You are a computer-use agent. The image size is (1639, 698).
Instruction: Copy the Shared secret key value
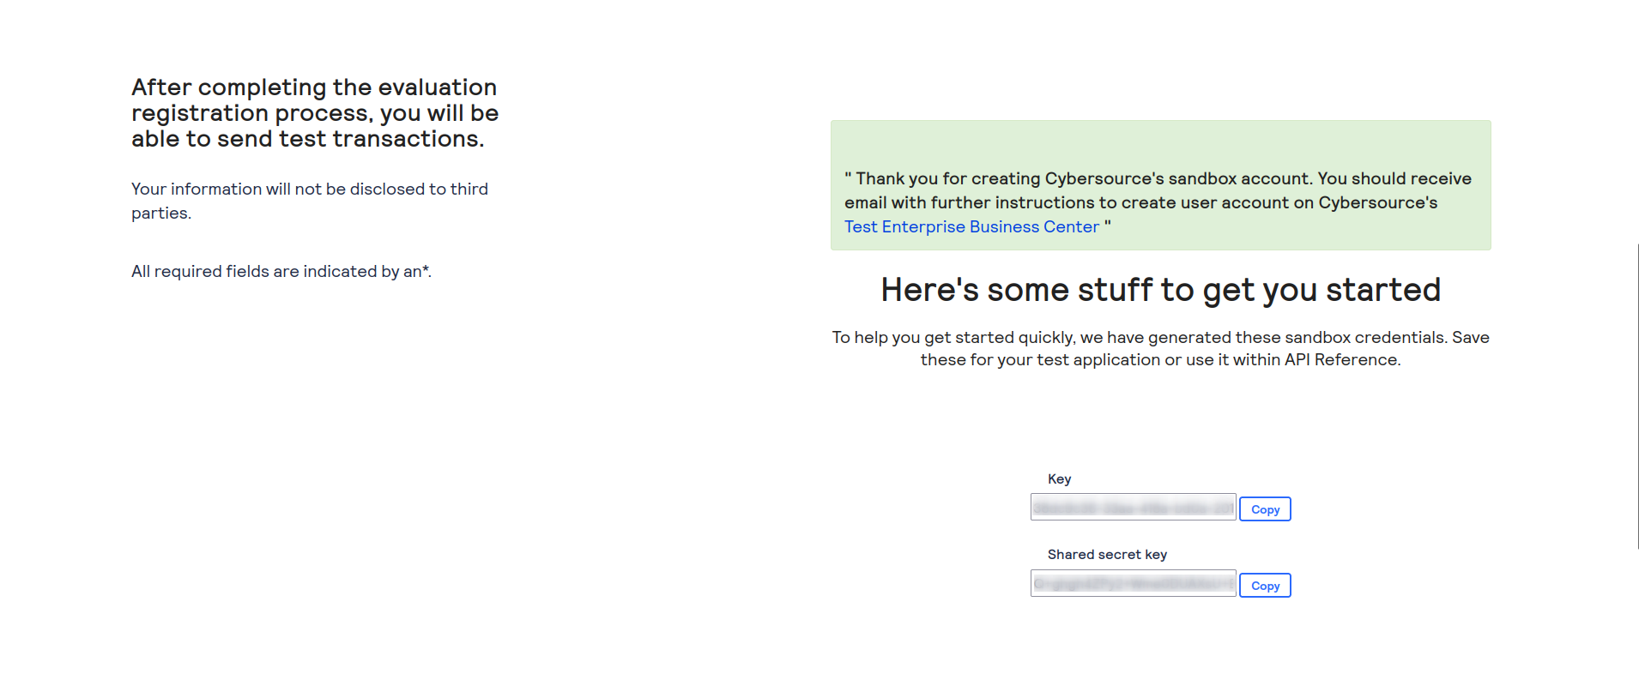[x=1265, y=586]
